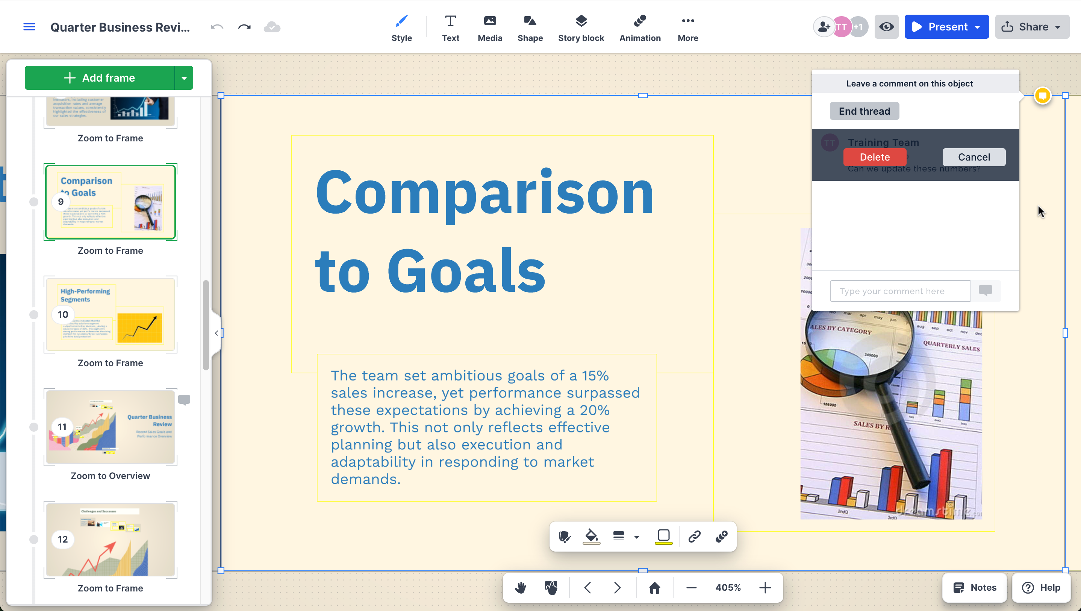The width and height of the screenshot is (1081, 611).
Task: Show the +1 additional collaborators
Action: (x=859, y=27)
